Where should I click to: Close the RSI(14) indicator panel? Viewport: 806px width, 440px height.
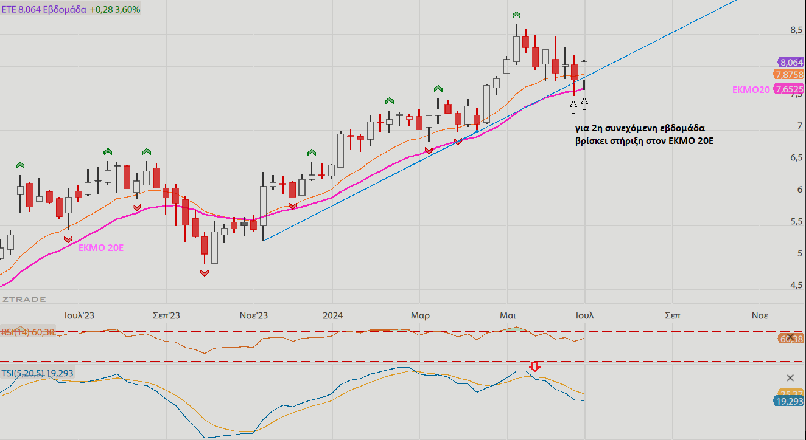tap(790, 337)
